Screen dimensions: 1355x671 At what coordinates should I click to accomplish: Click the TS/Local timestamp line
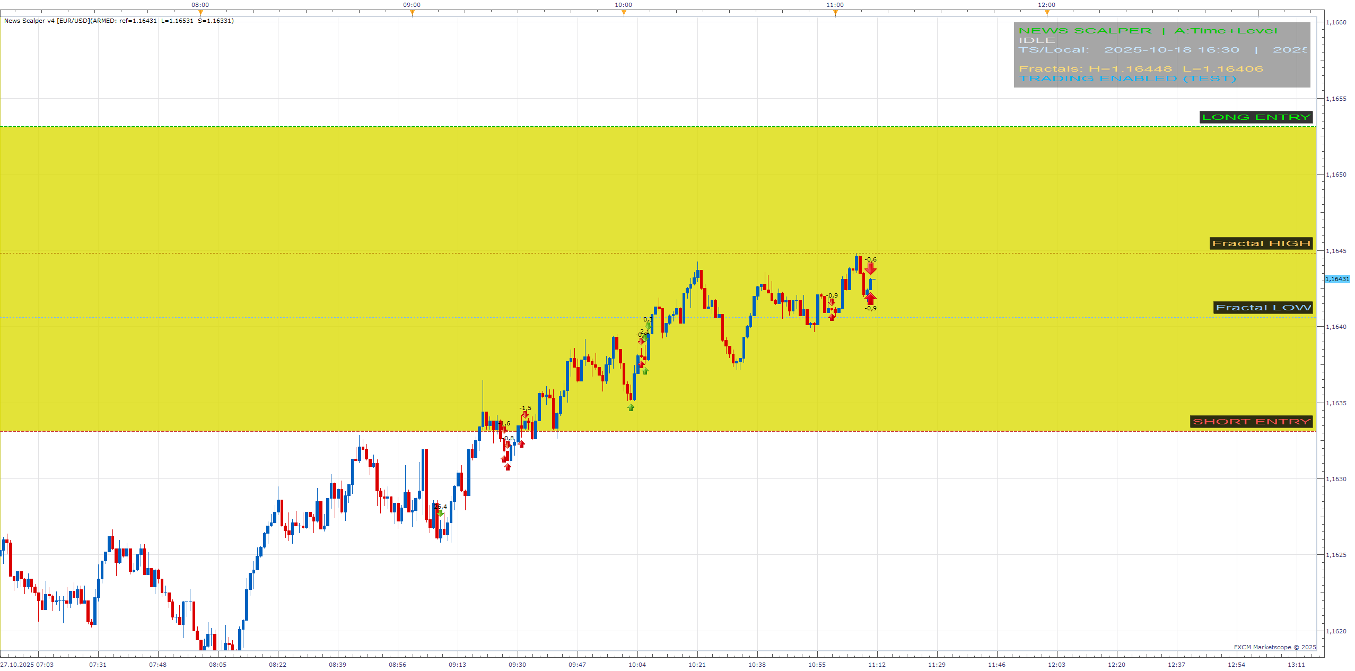[x=1162, y=50]
